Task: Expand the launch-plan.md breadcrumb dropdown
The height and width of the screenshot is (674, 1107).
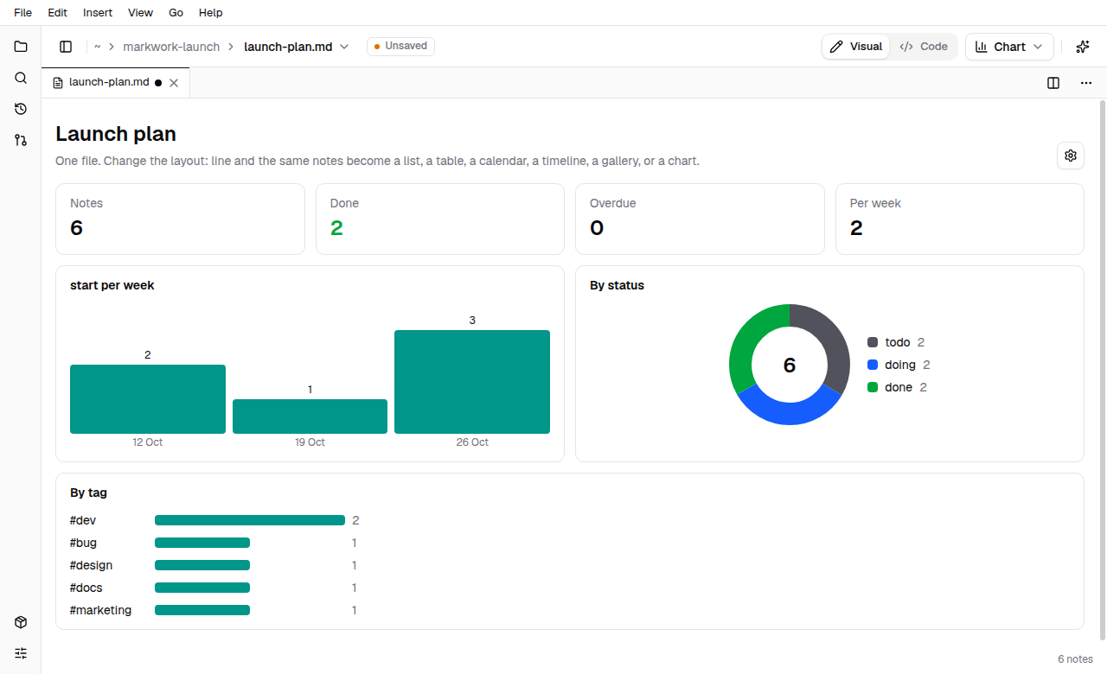Action: pos(344,47)
